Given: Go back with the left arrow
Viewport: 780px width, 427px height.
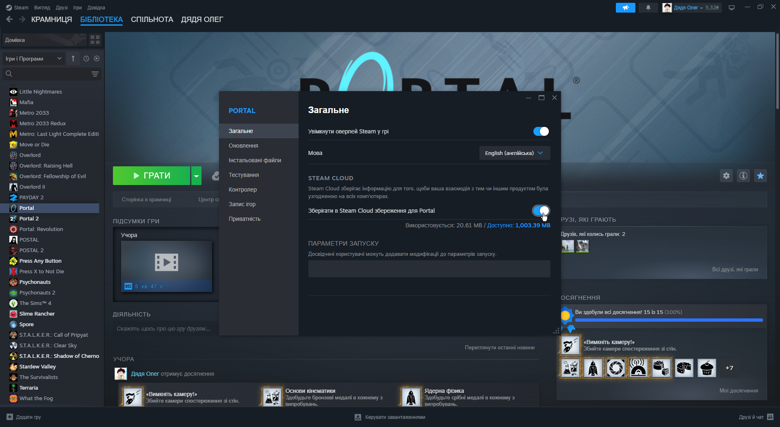Looking at the screenshot, I should (x=9, y=19).
